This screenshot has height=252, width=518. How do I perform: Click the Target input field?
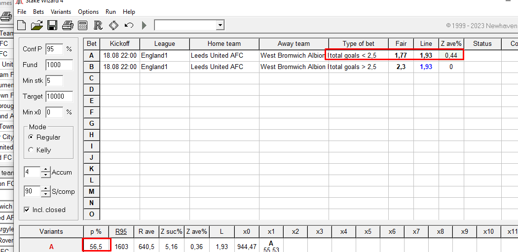(59, 97)
